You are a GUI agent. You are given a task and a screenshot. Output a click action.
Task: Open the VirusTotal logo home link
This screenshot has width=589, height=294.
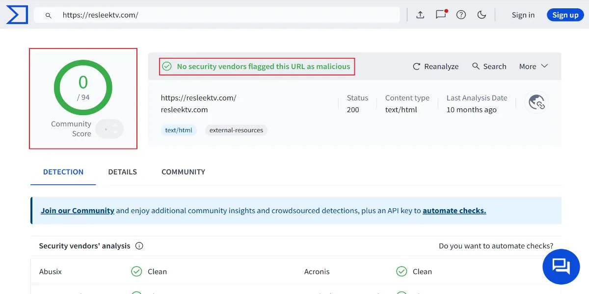[x=17, y=15]
